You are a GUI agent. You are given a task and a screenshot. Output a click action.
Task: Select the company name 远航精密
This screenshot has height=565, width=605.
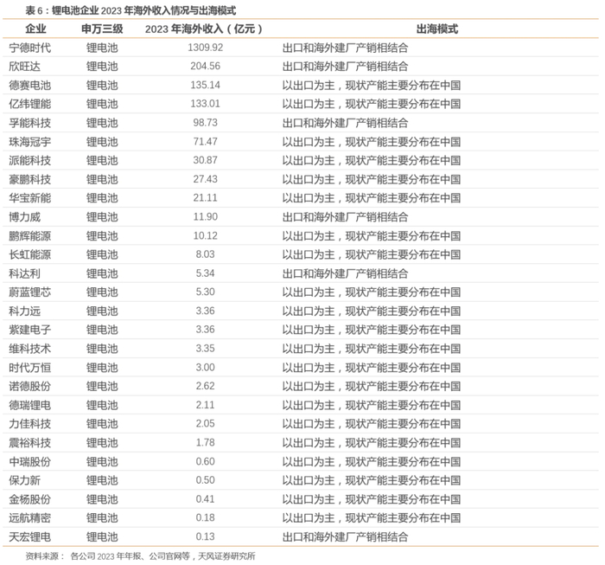29,518
